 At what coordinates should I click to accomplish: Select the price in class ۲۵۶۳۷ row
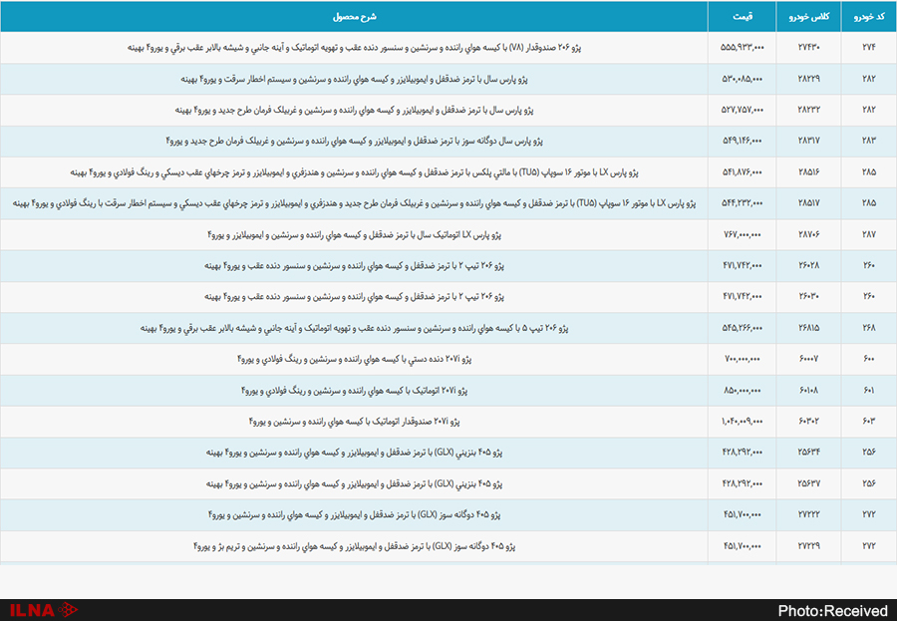tap(742, 483)
